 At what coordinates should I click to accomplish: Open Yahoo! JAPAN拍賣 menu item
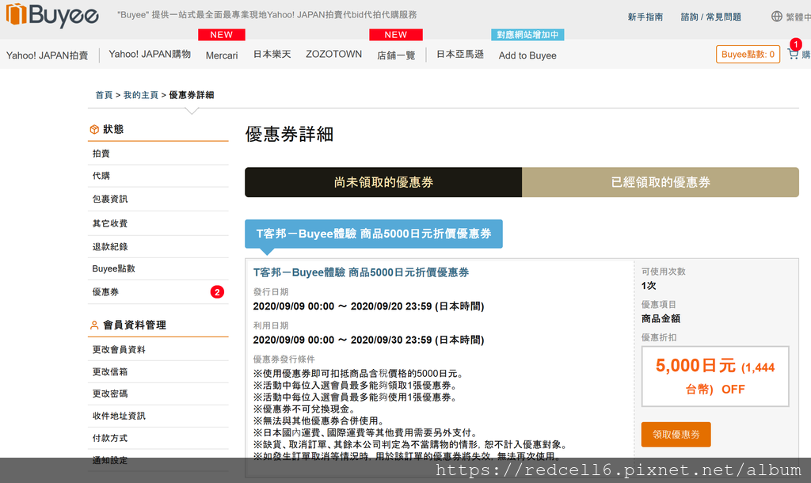[x=47, y=55]
